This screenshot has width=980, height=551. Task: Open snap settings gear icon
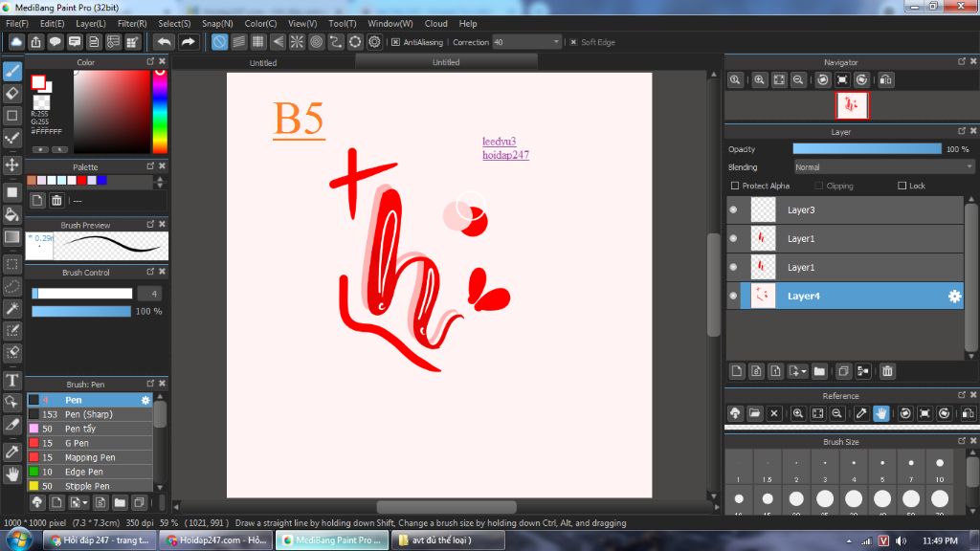(374, 42)
